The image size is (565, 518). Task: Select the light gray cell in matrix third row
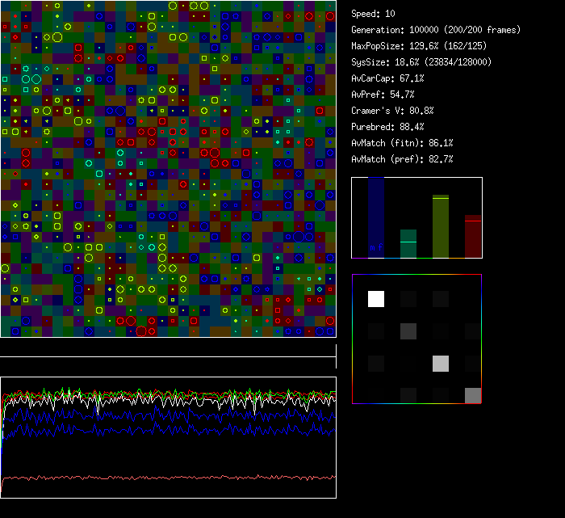pos(441,363)
